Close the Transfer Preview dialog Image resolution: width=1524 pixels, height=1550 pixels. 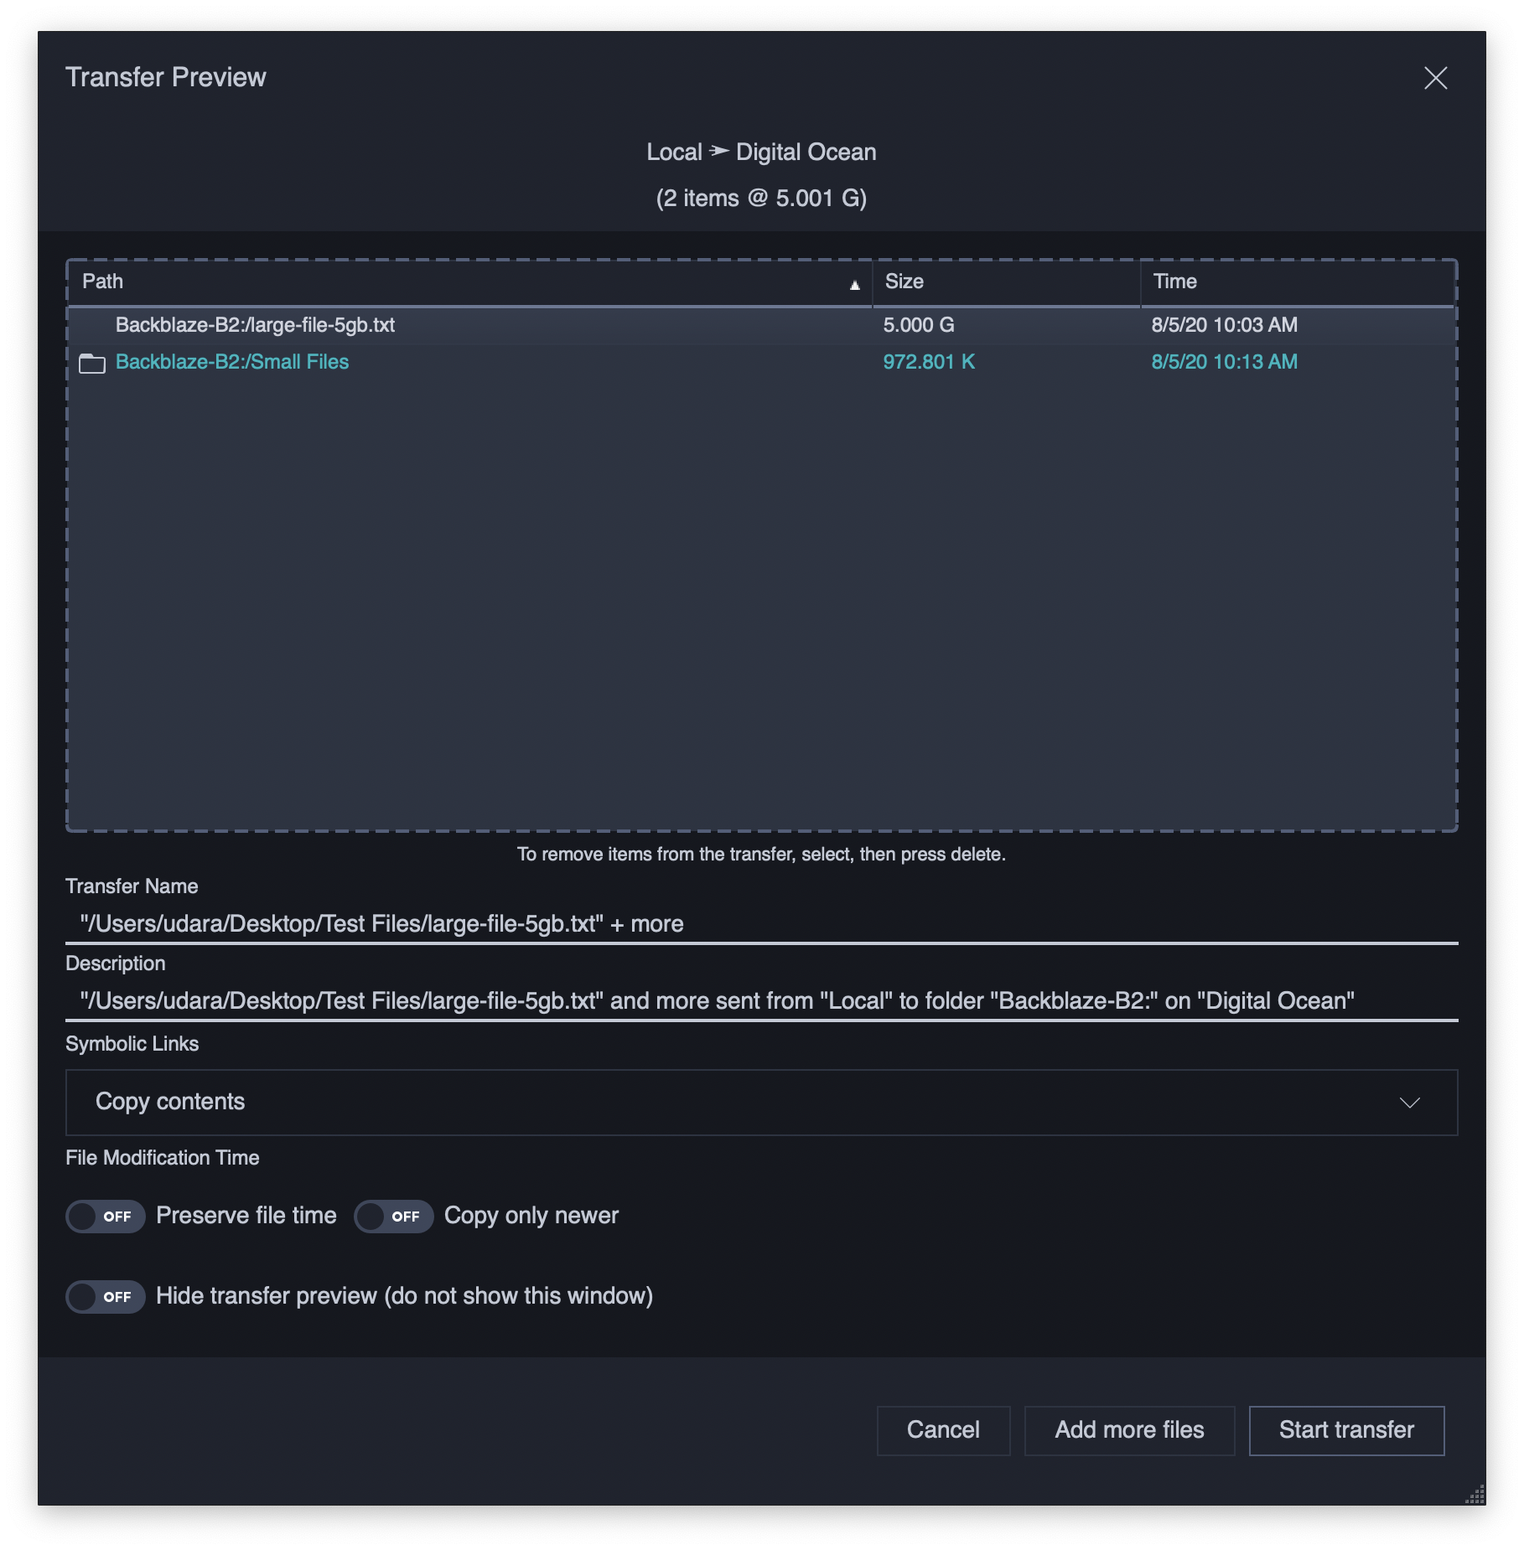[1435, 78]
